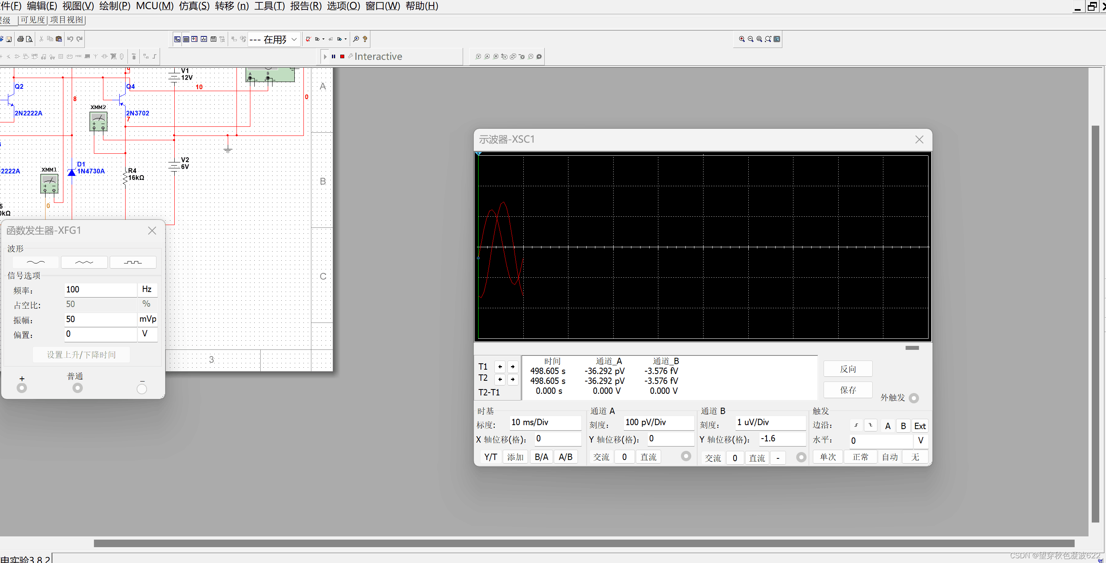Select Channel A coupling radio button
This screenshot has width=1106, height=563.
[x=686, y=456]
